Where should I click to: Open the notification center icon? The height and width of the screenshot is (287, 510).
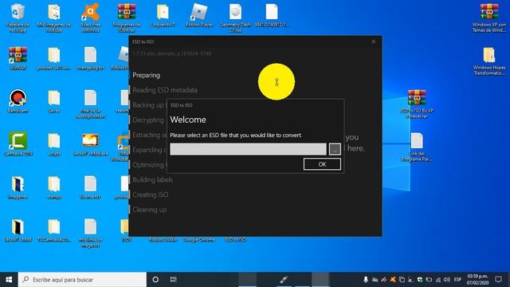point(498,280)
